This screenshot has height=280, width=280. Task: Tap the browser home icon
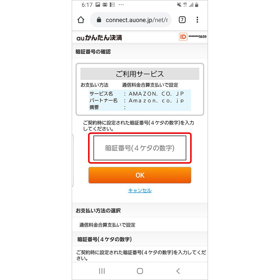coord(81,20)
